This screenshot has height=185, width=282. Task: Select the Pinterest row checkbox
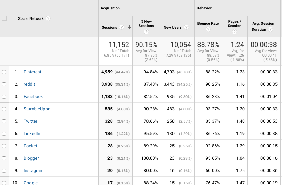[4, 72]
